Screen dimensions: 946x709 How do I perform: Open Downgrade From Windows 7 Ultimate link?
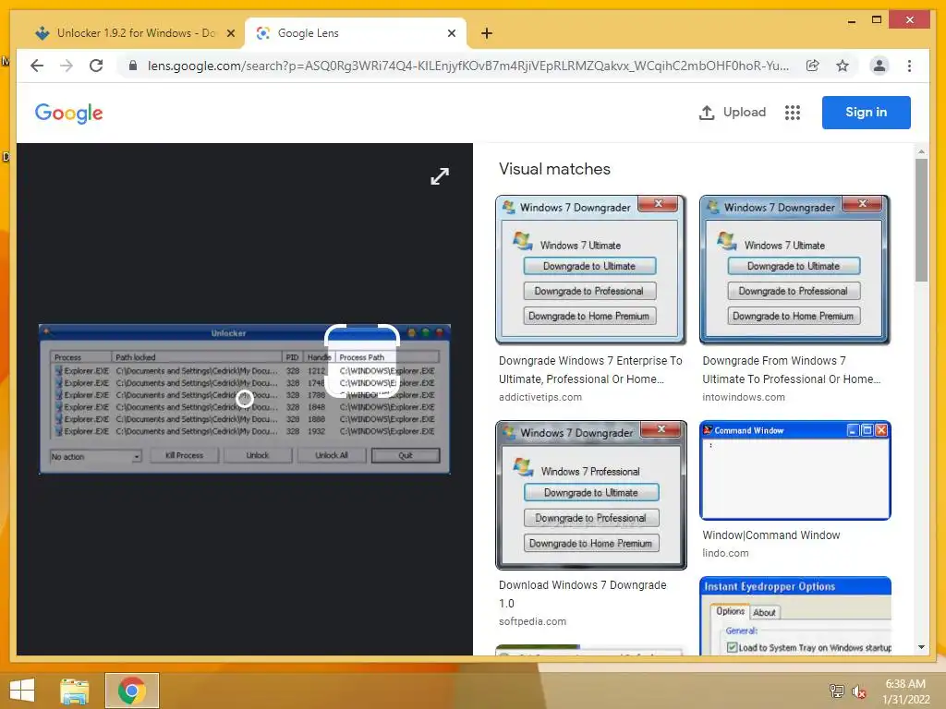click(x=791, y=369)
